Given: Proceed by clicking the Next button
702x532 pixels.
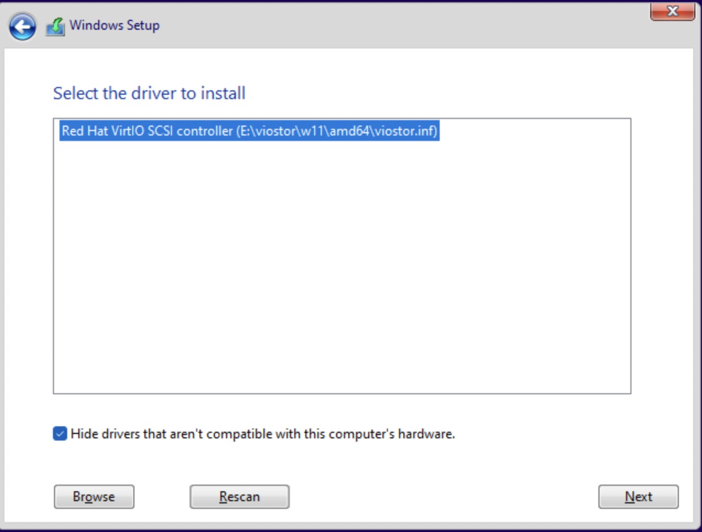Looking at the screenshot, I should click(638, 497).
